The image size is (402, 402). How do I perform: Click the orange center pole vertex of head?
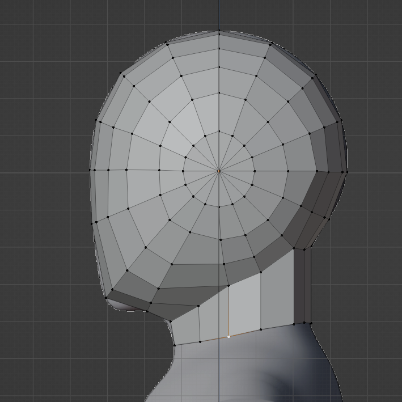(219, 171)
